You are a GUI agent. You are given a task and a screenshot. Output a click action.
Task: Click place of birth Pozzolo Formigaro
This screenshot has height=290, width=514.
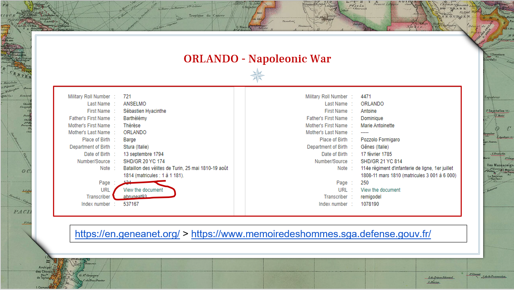380,140
